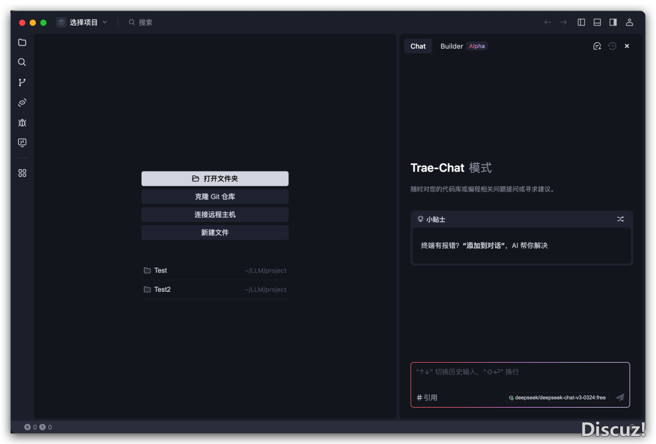
Task: Click the warnings count in status bar
Action: (x=46, y=427)
